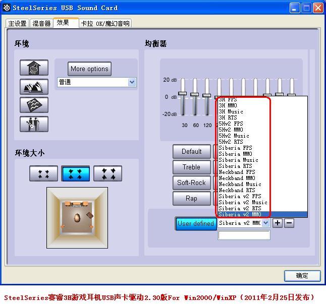The height and width of the screenshot is (304, 326).
Task: Add a user preset with plus button
Action: [278, 223]
